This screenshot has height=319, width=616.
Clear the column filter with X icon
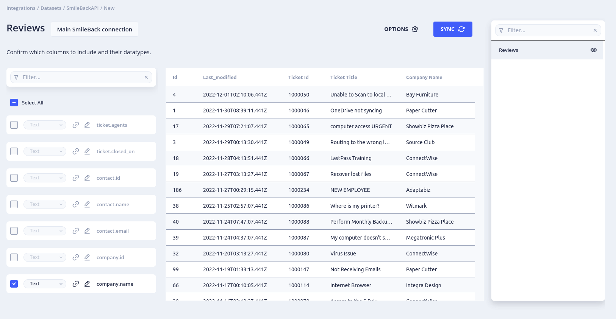coord(146,77)
